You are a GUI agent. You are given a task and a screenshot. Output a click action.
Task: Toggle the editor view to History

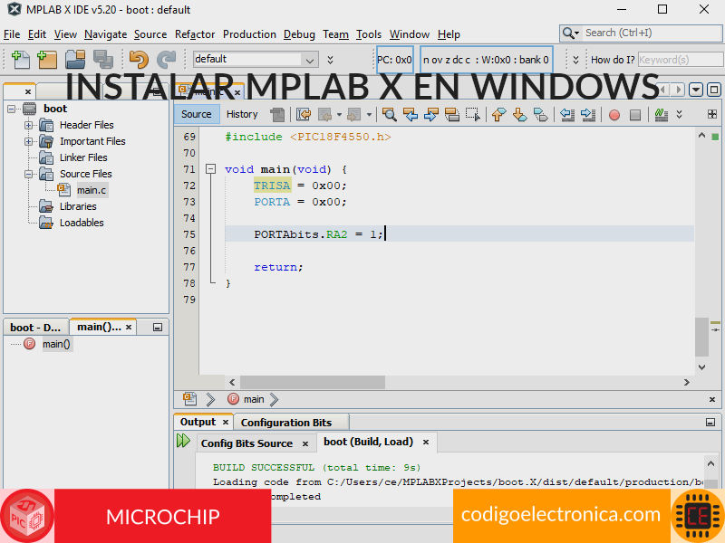(242, 114)
